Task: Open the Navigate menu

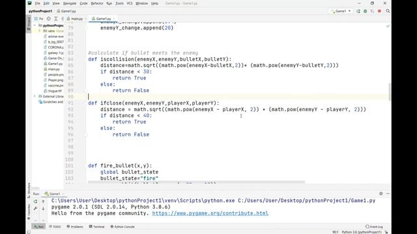Action: point(70,3)
